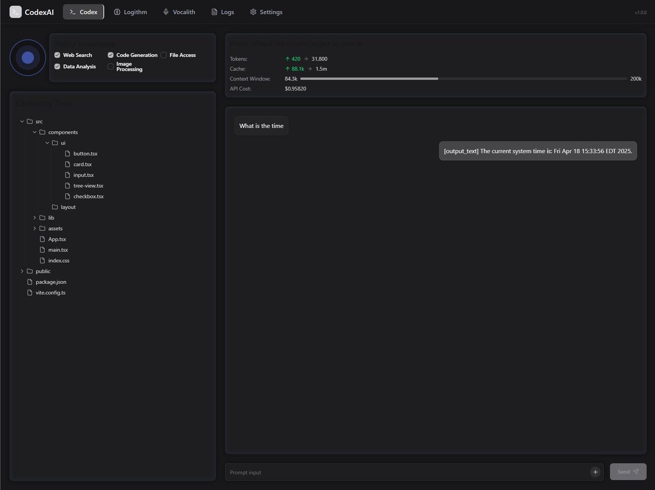Screen dimensions: 655x490
Task: Click the file icon beside tree-view.tsx
Action: 68,186
